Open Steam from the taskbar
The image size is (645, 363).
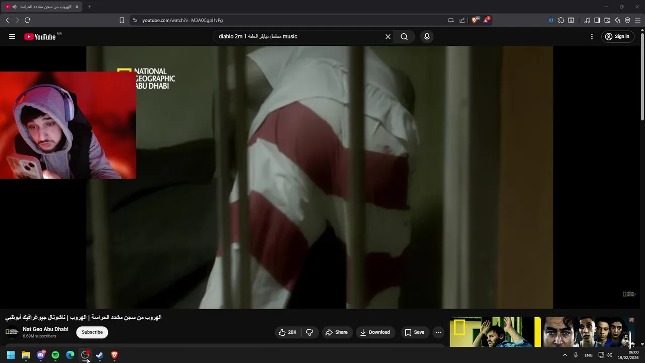point(100,355)
